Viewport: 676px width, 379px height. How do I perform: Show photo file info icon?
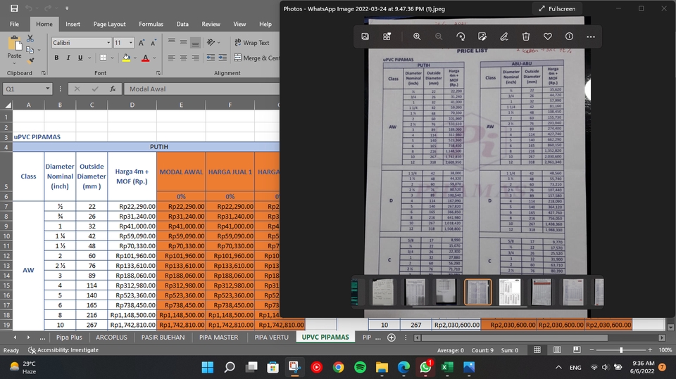570,37
